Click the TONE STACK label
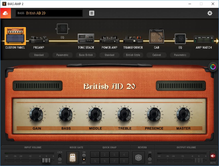 86,48
